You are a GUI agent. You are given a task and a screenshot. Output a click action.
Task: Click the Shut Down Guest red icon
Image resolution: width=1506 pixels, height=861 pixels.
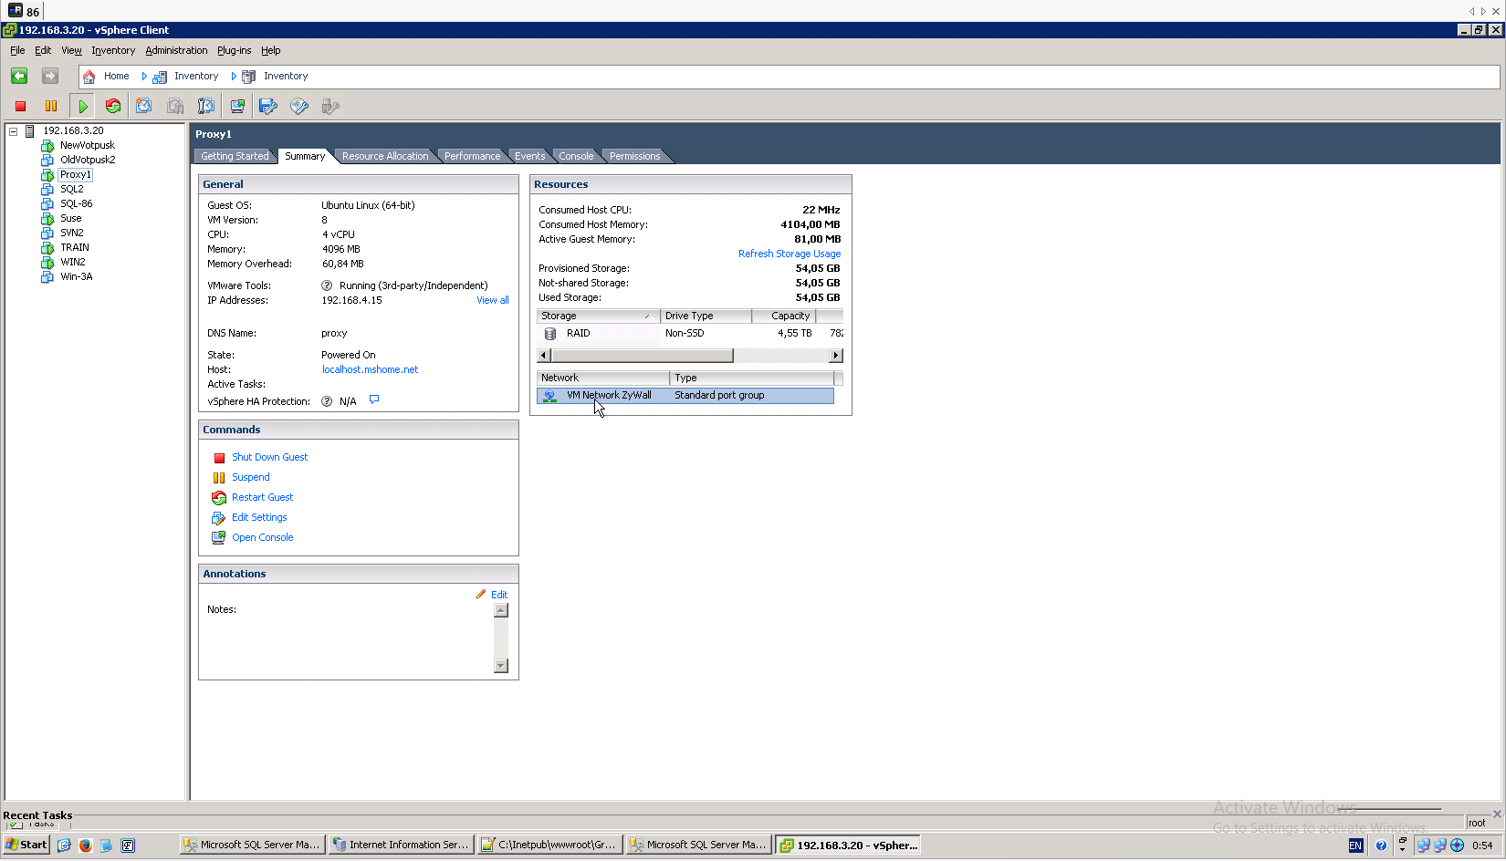(x=219, y=458)
